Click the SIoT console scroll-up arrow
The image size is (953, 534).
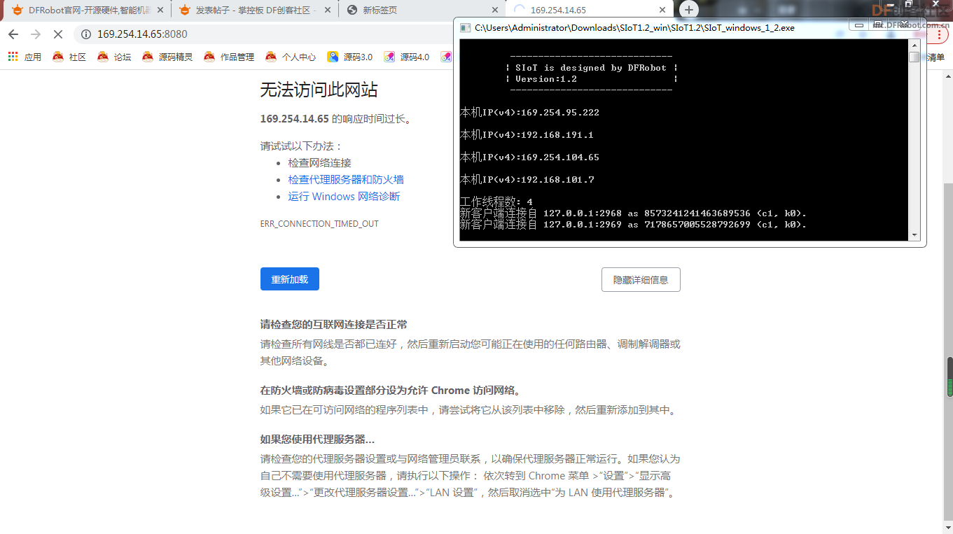[x=914, y=45]
